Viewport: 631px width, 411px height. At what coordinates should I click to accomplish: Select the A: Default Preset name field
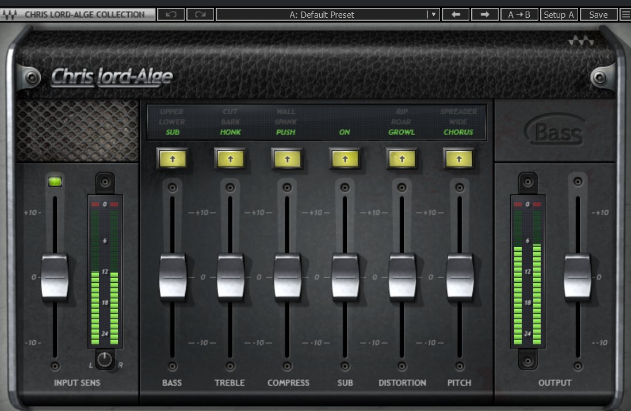pos(322,14)
